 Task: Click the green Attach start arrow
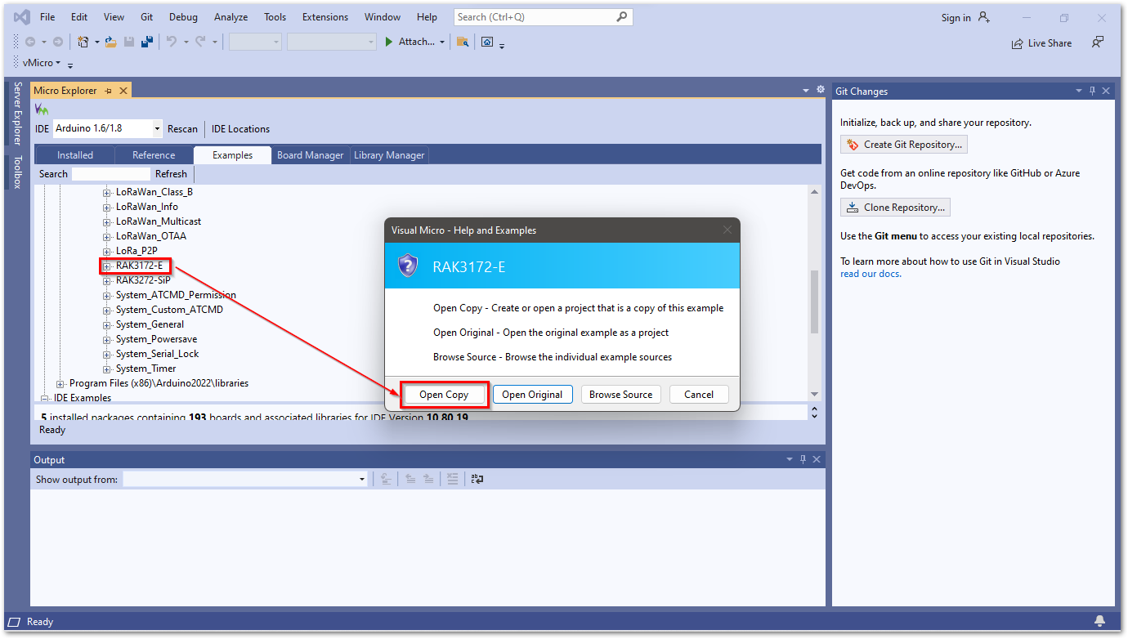point(389,42)
